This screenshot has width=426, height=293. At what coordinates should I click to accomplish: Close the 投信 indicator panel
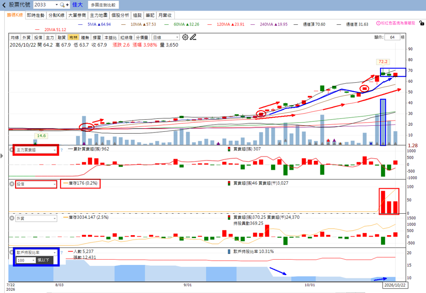12,184
